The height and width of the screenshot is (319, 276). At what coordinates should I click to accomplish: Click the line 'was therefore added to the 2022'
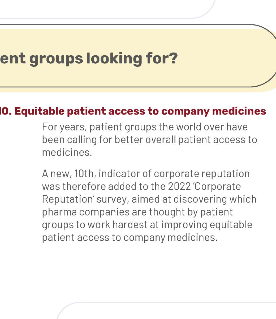pos(141,187)
